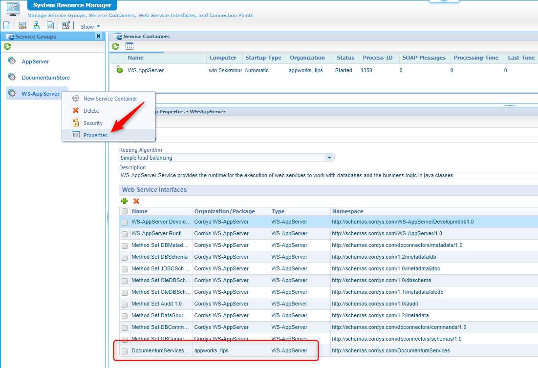Tick the Method Set Audit 1.0 checkbox
The height and width of the screenshot is (368, 538).
point(125,305)
